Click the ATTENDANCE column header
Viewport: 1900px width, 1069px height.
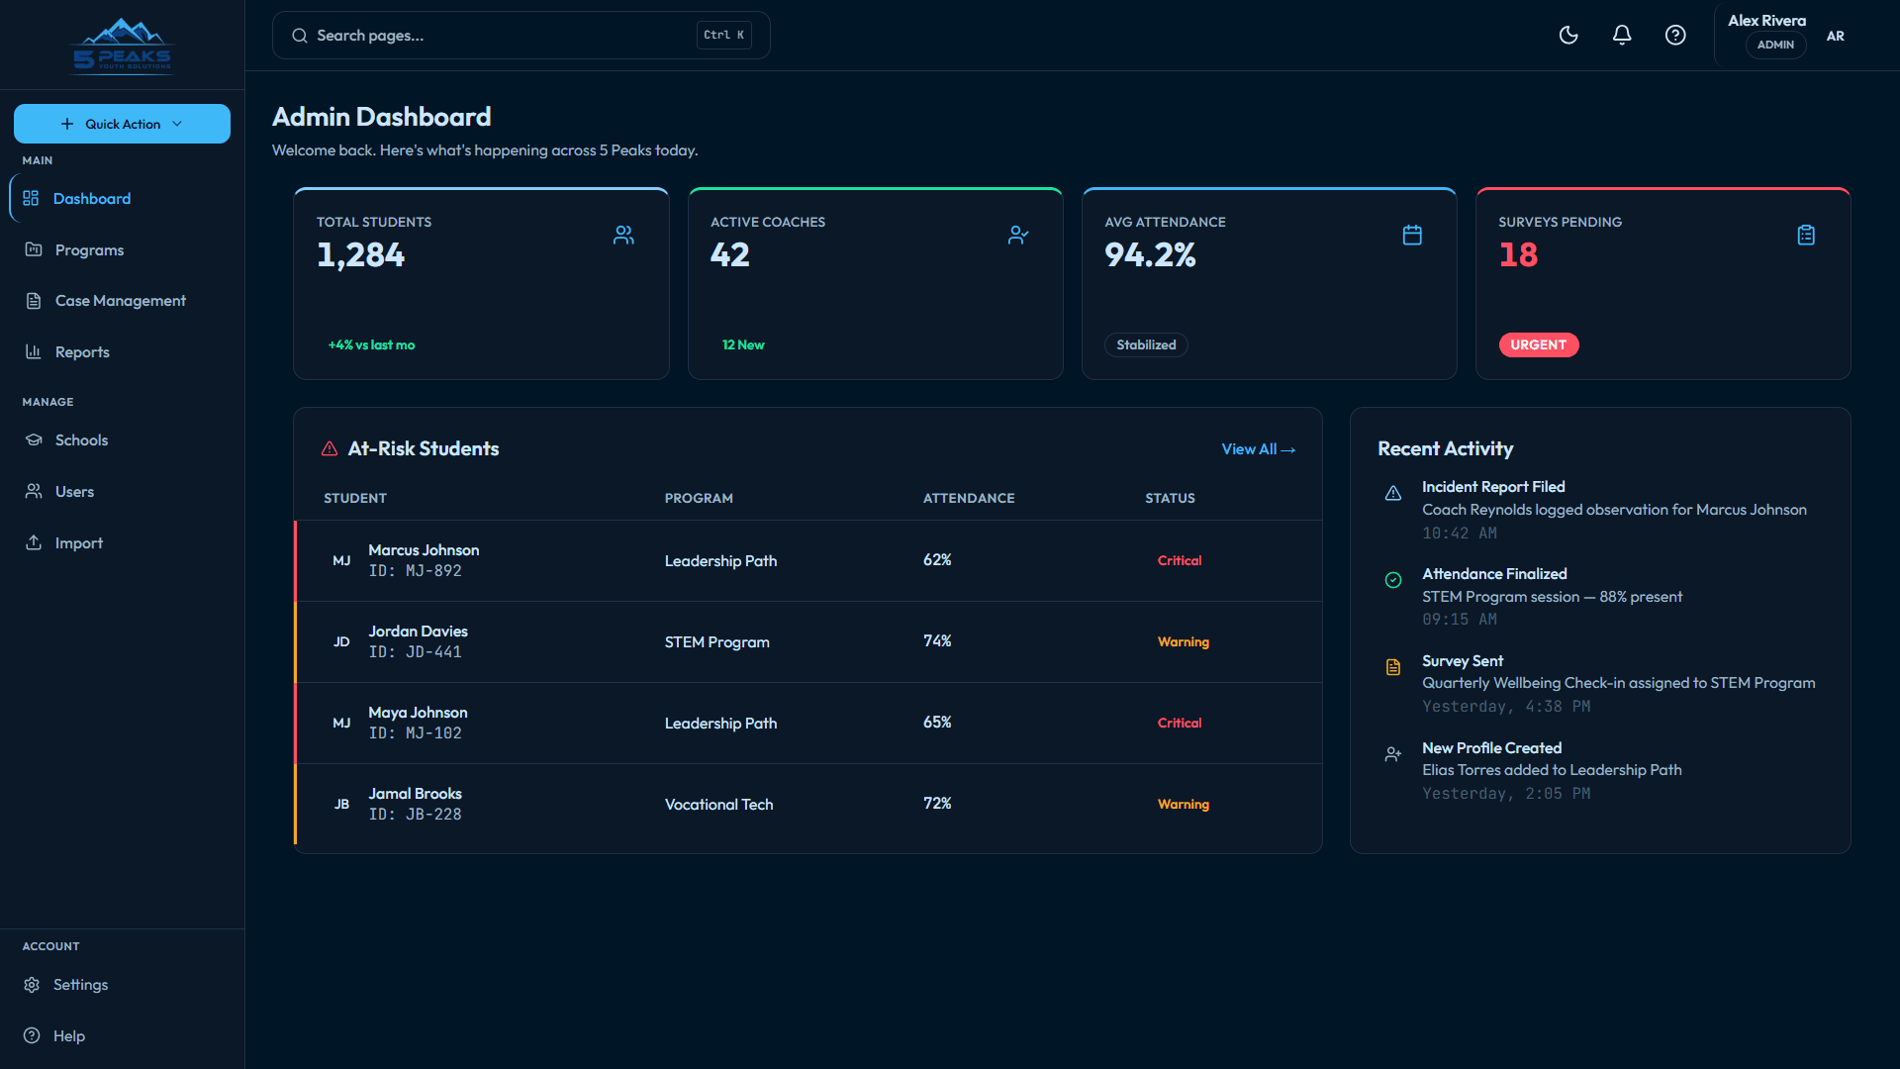969,499
